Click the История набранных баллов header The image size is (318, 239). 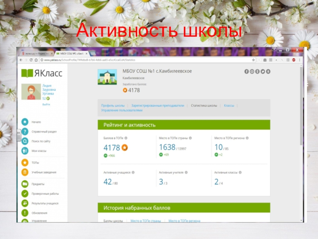click(x=184, y=208)
